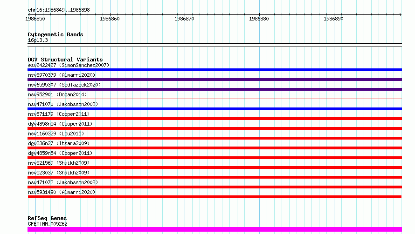Select the red bar of nsv5931490
The height and width of the screenshot is (234, 415).
[214, 197]
